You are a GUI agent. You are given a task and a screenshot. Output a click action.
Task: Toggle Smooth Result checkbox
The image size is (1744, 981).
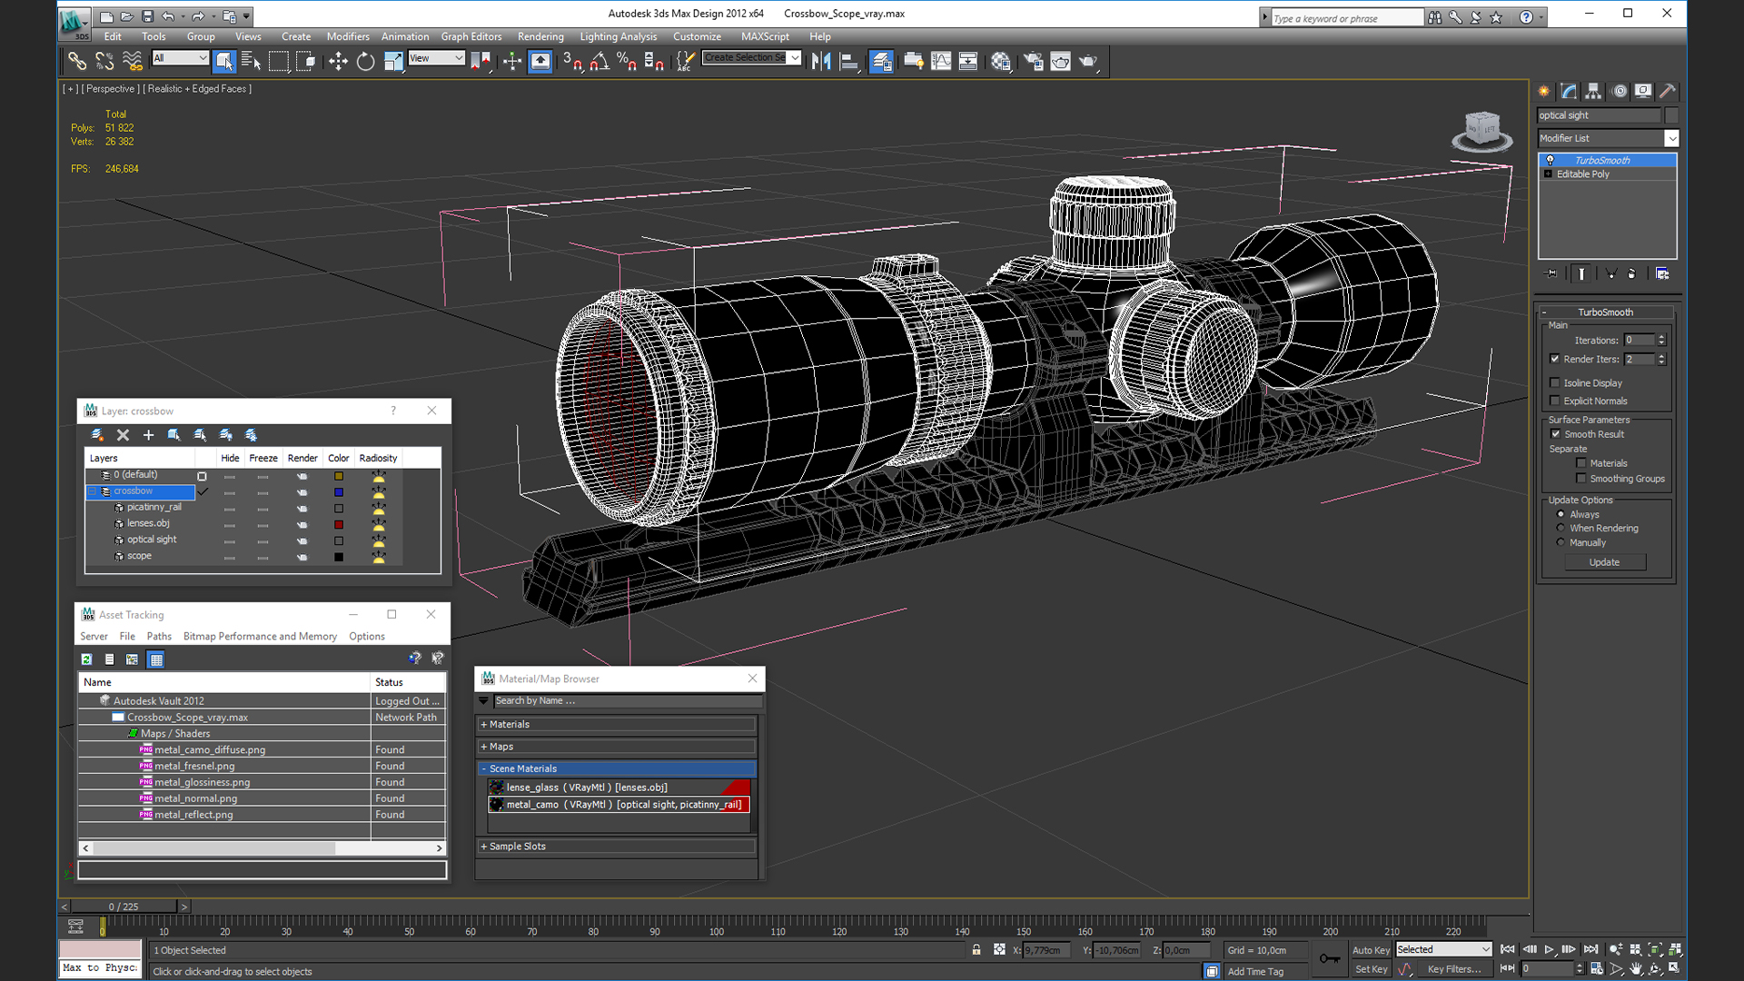[1556, 434]
